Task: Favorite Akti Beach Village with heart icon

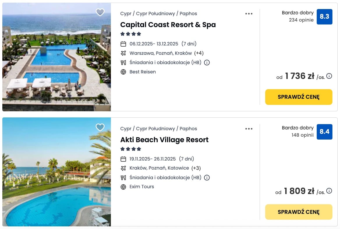Action: click(x=100, y=127)
